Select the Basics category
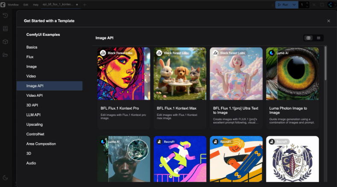This screenshot has width=337, height=187. (50, 47)
